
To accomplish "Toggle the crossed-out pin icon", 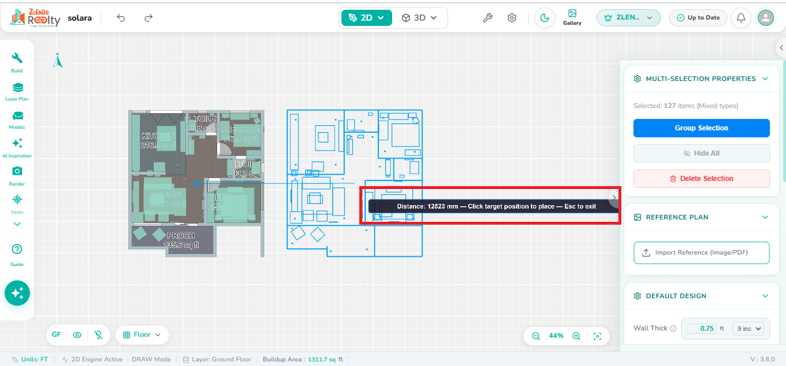I will click(x=98, y=334).
